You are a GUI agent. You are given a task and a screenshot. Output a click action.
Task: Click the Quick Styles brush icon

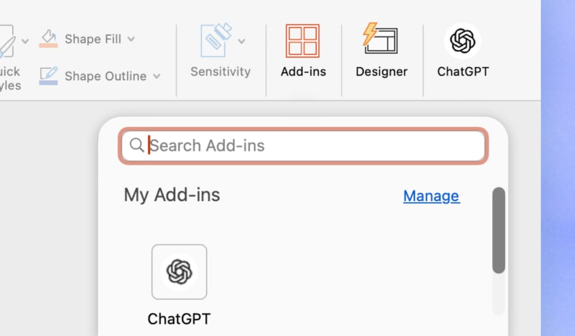7,41
